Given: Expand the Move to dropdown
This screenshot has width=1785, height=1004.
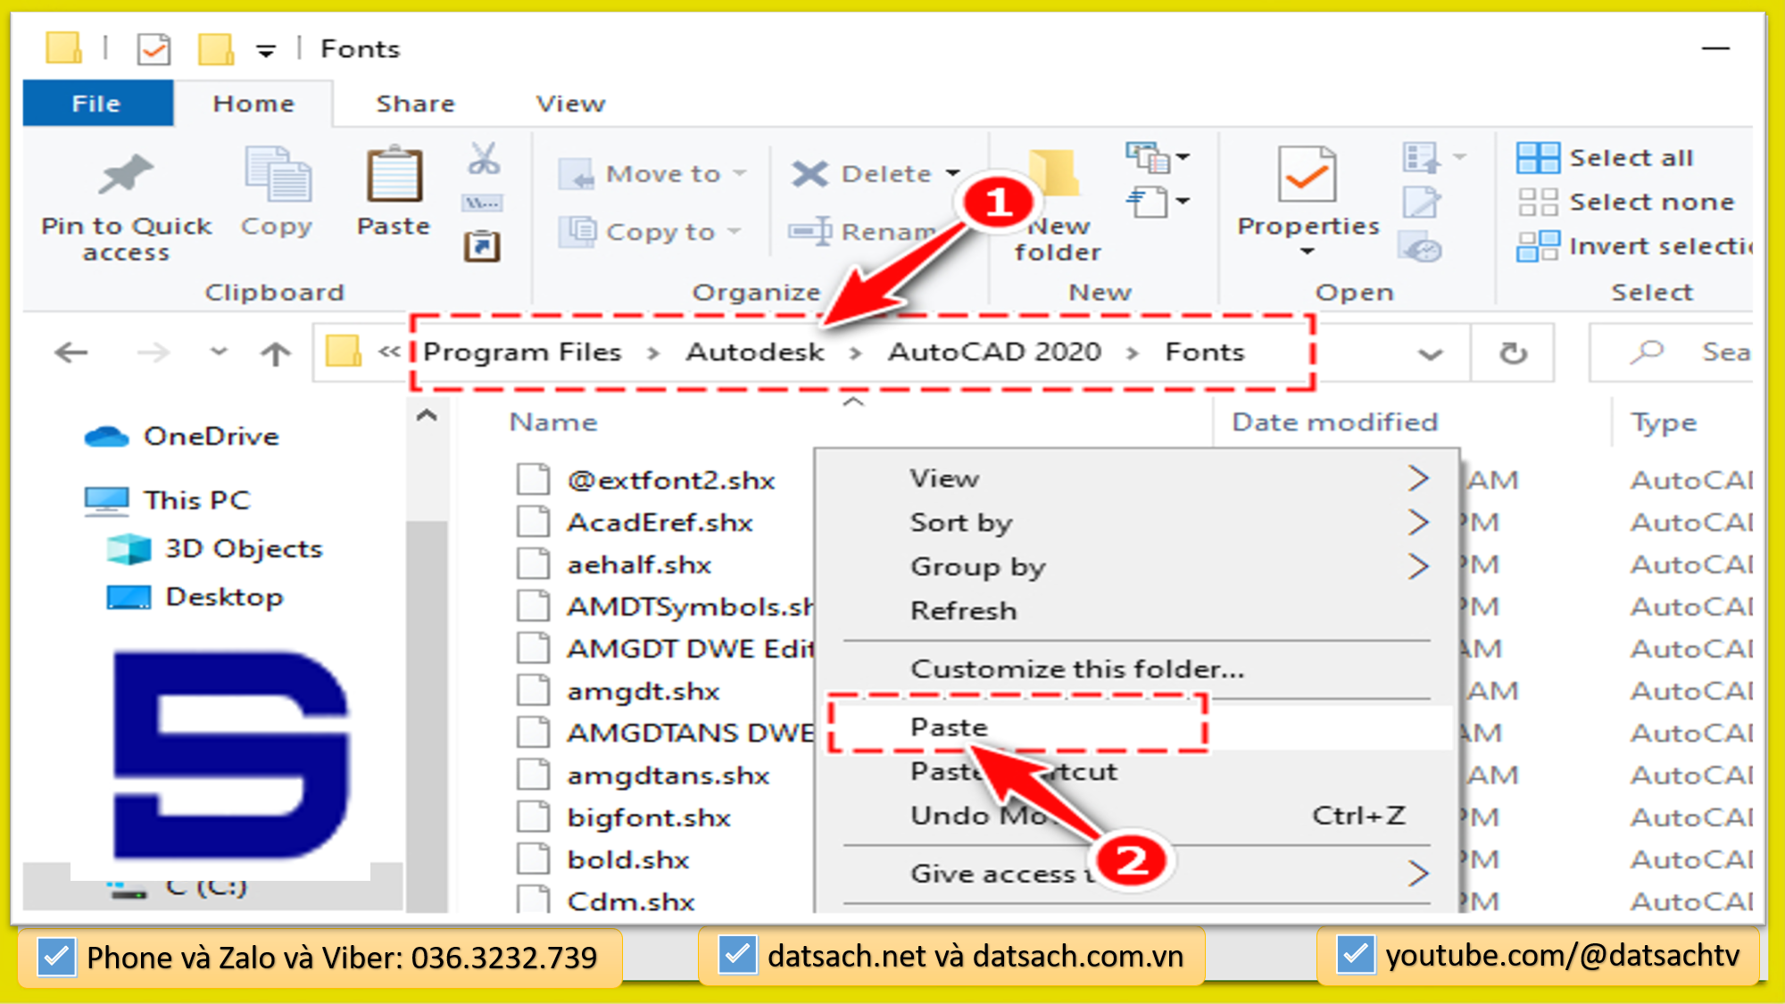Looking at the screenshot, I should tap(741, 173).
